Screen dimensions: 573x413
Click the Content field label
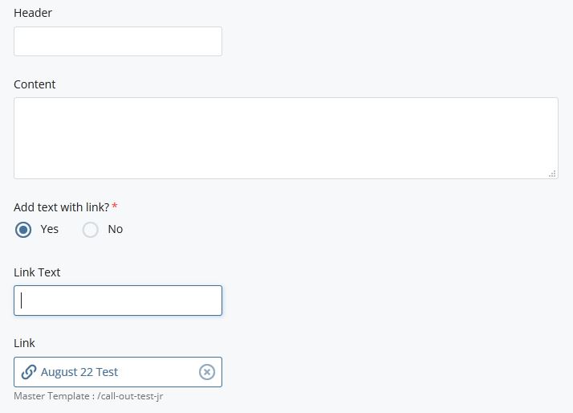tap(35, 84)
